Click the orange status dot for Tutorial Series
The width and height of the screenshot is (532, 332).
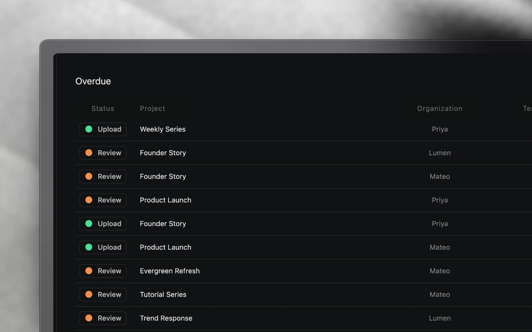pyautogui.click(x=89, y=294)
